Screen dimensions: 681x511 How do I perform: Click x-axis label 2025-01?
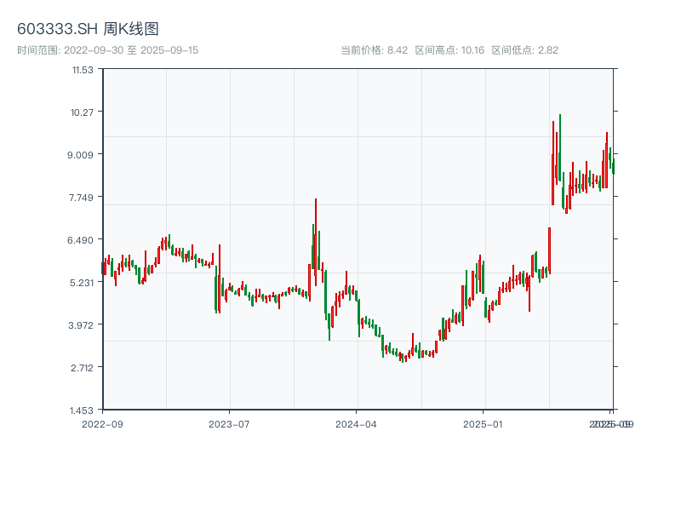coord(483,424)
